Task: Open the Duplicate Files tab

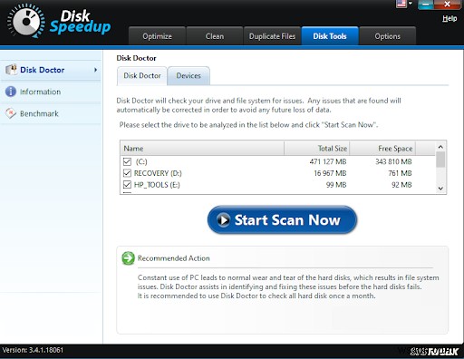Action: tap(272, 36)
